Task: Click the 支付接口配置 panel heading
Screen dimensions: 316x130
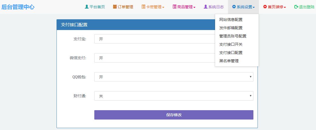Action: tap(74, 25)
